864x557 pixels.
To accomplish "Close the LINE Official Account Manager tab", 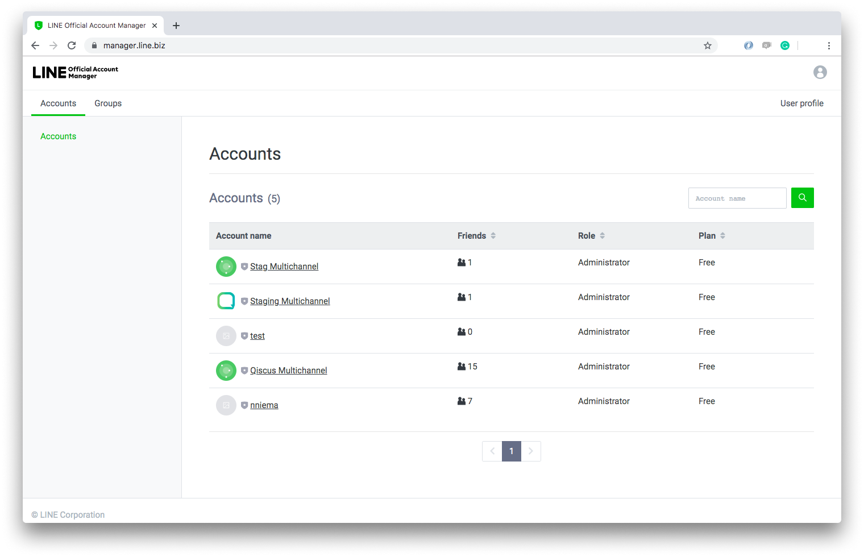I will pyautogui.click(x=155, y=26).
